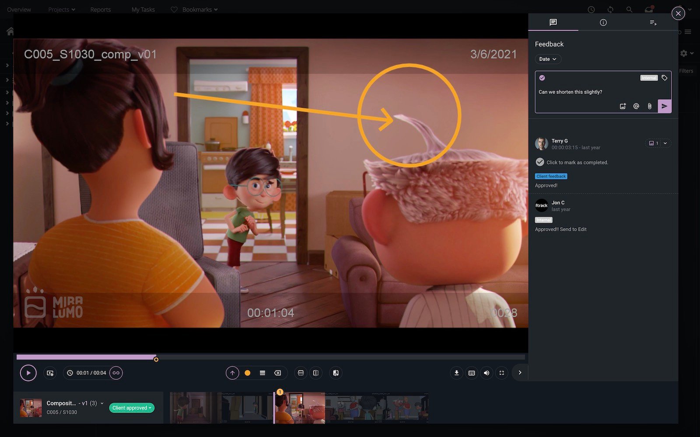700x437 pixels.
Task: Mark Terry G's note as completed
Action: point(540,162)
